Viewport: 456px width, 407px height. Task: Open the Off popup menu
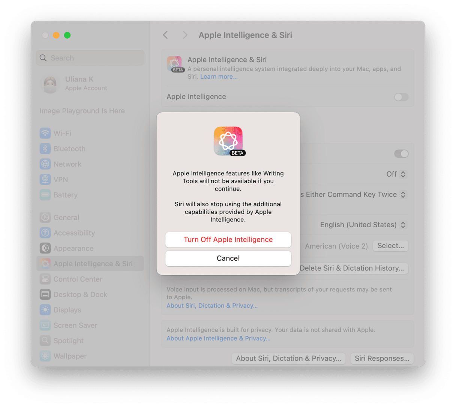396,174
